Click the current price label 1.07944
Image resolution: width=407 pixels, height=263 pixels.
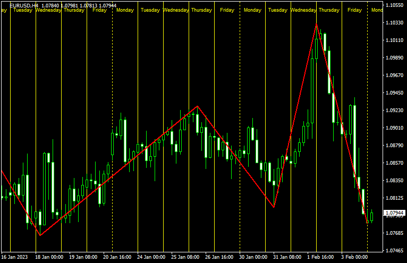click(394, 213)
